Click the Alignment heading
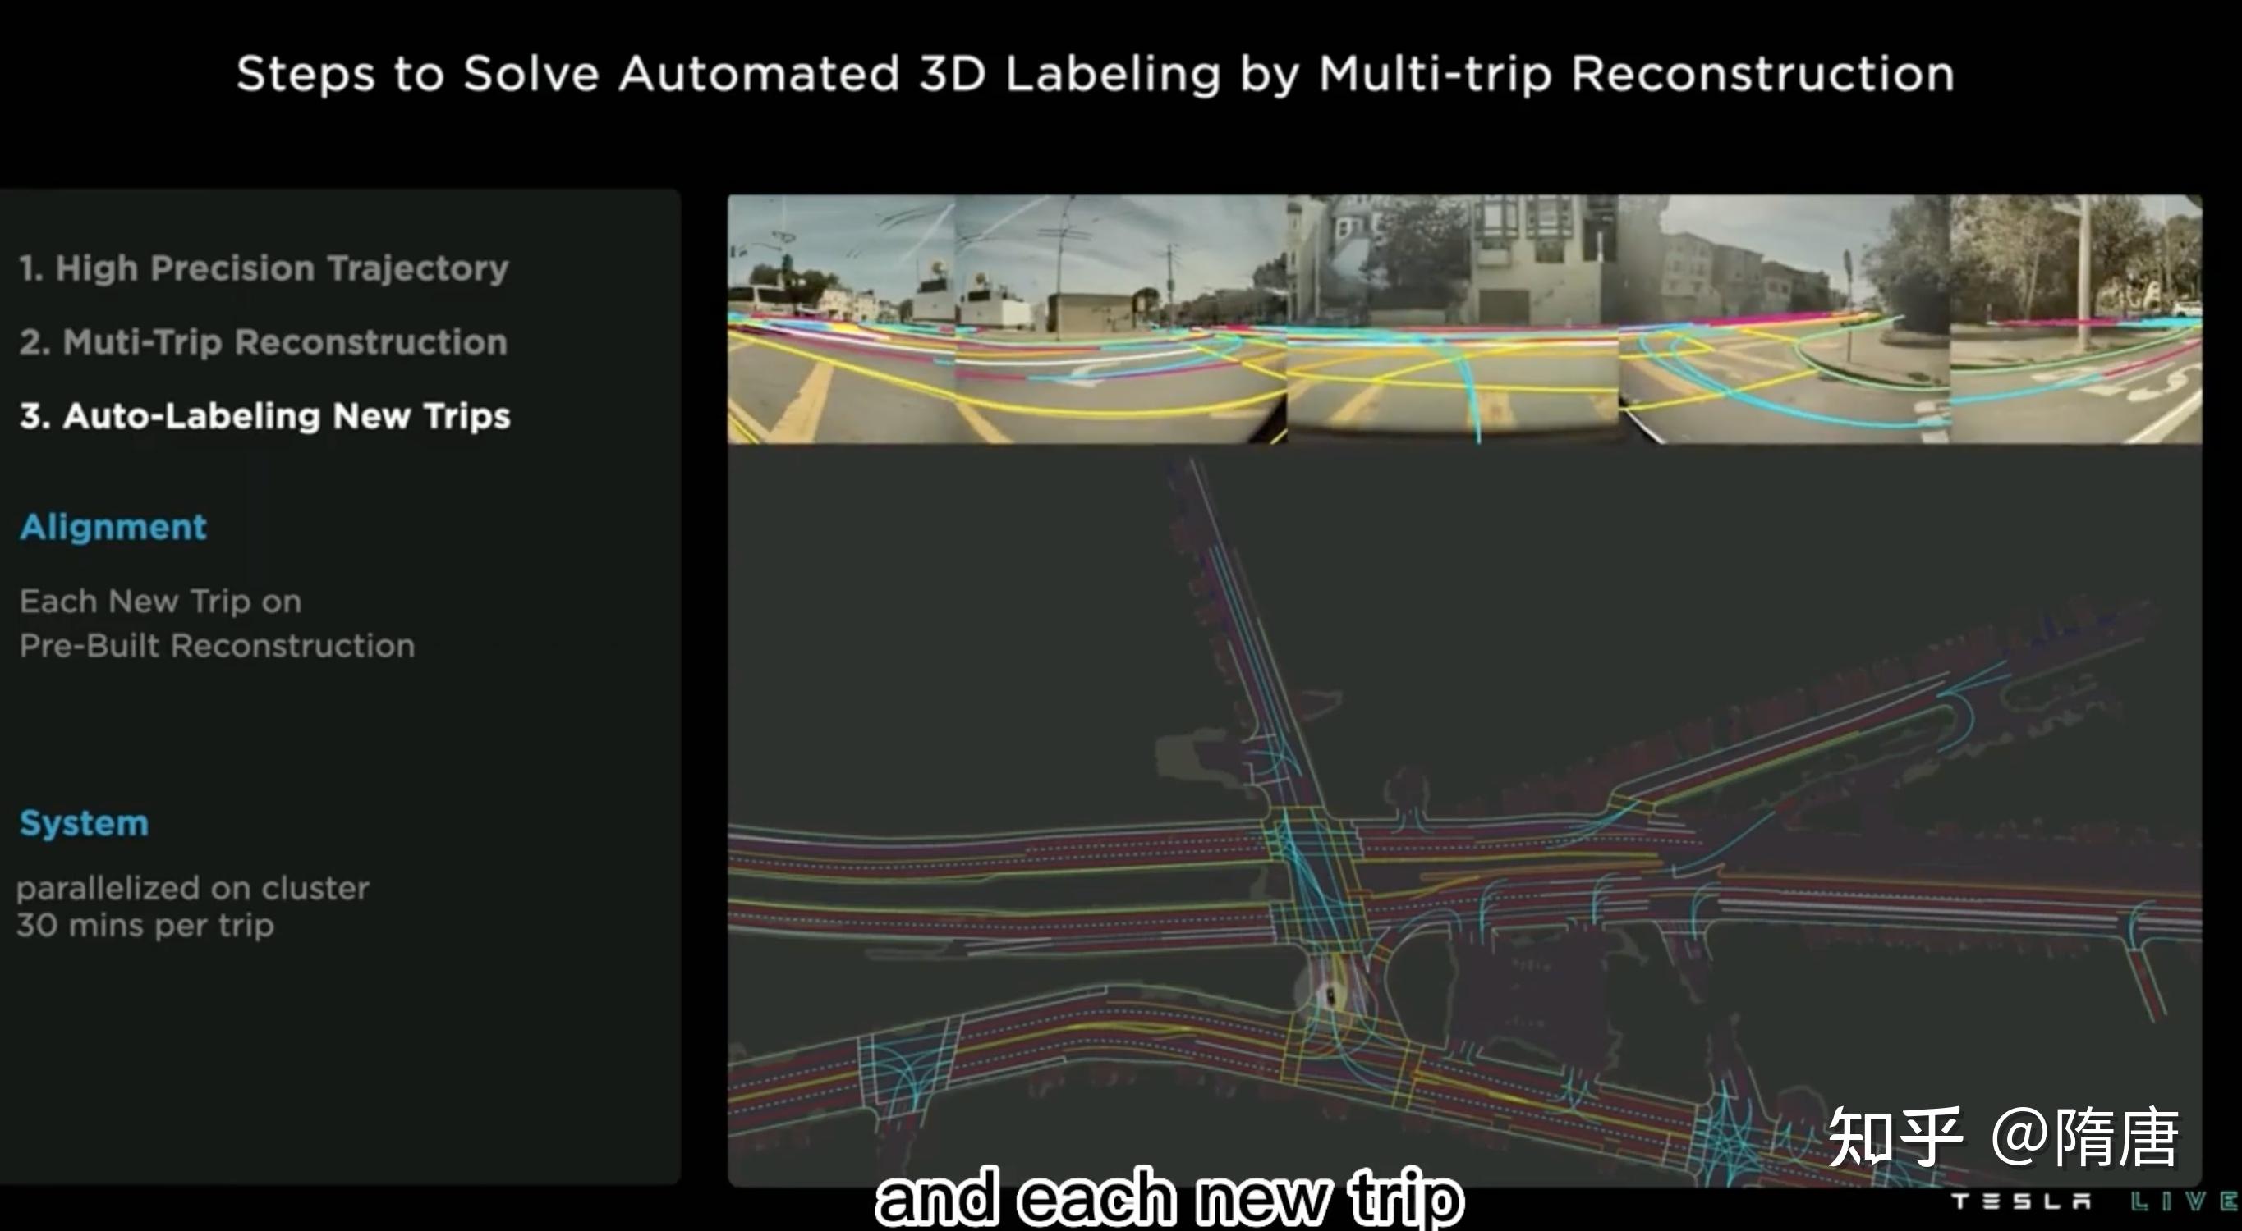The image size is (2242, 1231). [112, 526]
